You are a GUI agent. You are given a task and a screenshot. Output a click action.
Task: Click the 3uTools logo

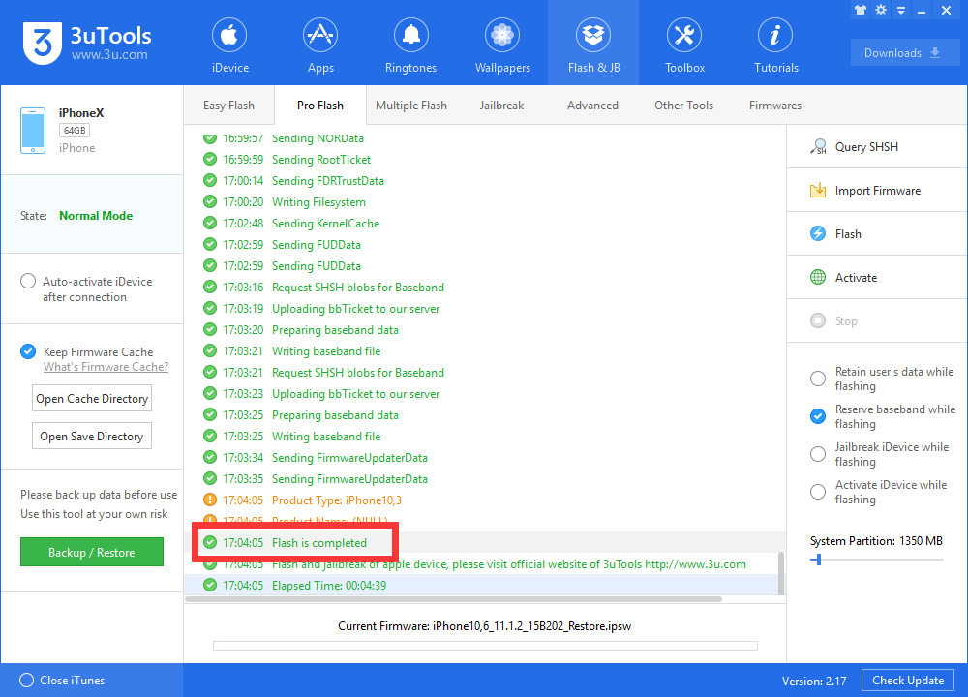86,43
